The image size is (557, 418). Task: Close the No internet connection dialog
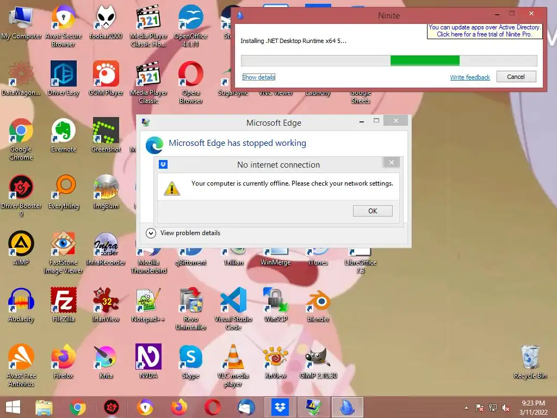coord(392,162)
